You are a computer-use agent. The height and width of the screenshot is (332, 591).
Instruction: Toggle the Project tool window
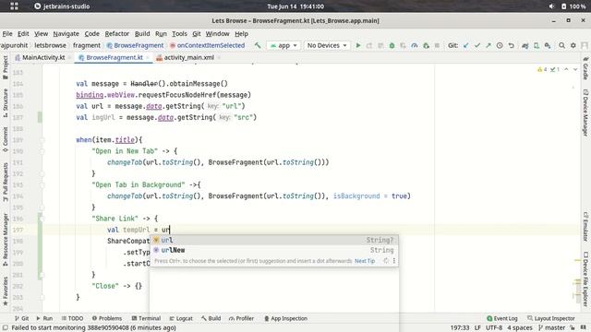pyautogui.click(x=6, y=67)
